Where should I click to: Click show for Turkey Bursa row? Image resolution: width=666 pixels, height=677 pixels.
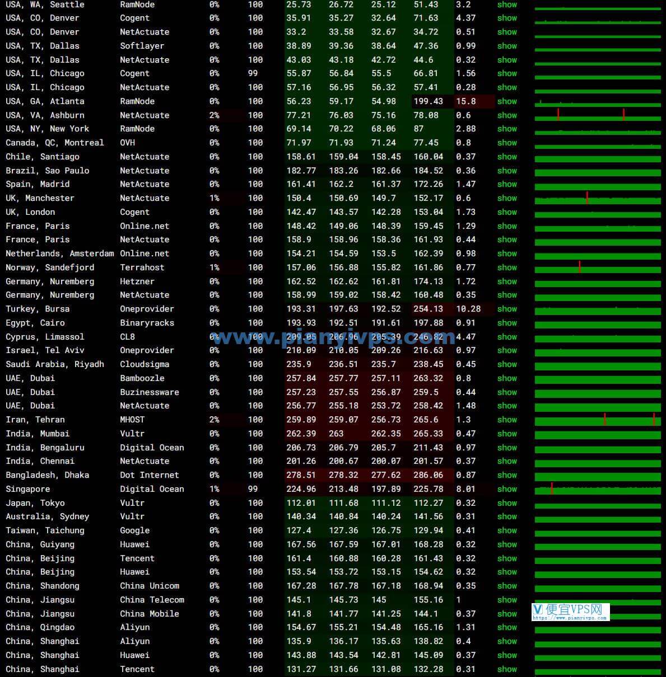[507, 309]
